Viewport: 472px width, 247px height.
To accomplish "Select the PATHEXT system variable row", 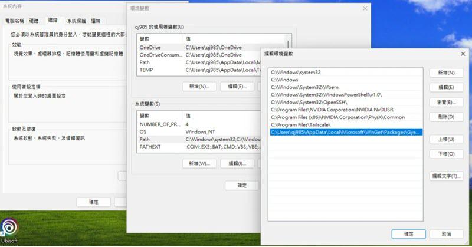I will click(199, 147).
